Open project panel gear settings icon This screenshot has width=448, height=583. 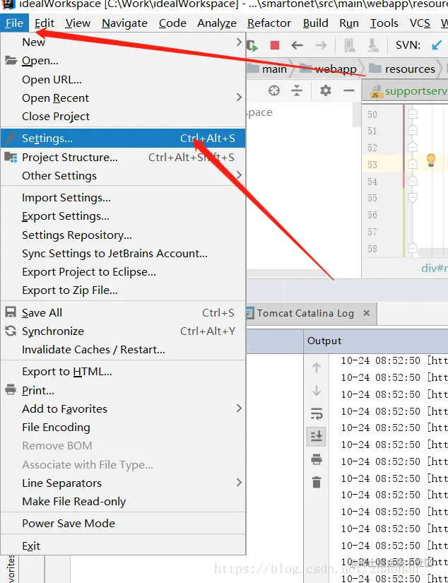tap(325, 90)
